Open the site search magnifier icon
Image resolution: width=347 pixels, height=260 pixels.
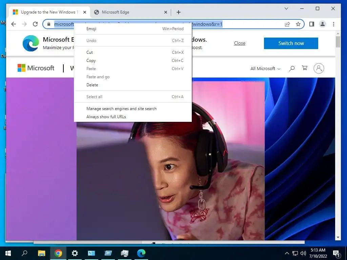[x=292, y=68]
